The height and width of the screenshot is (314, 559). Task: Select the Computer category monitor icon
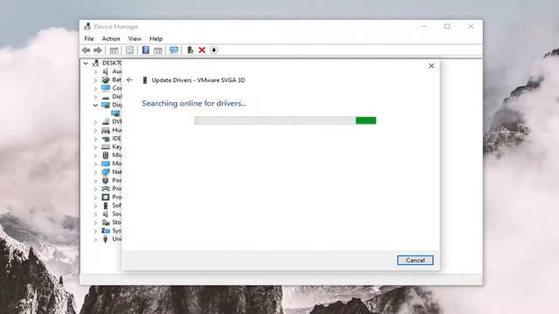point(106,88)
